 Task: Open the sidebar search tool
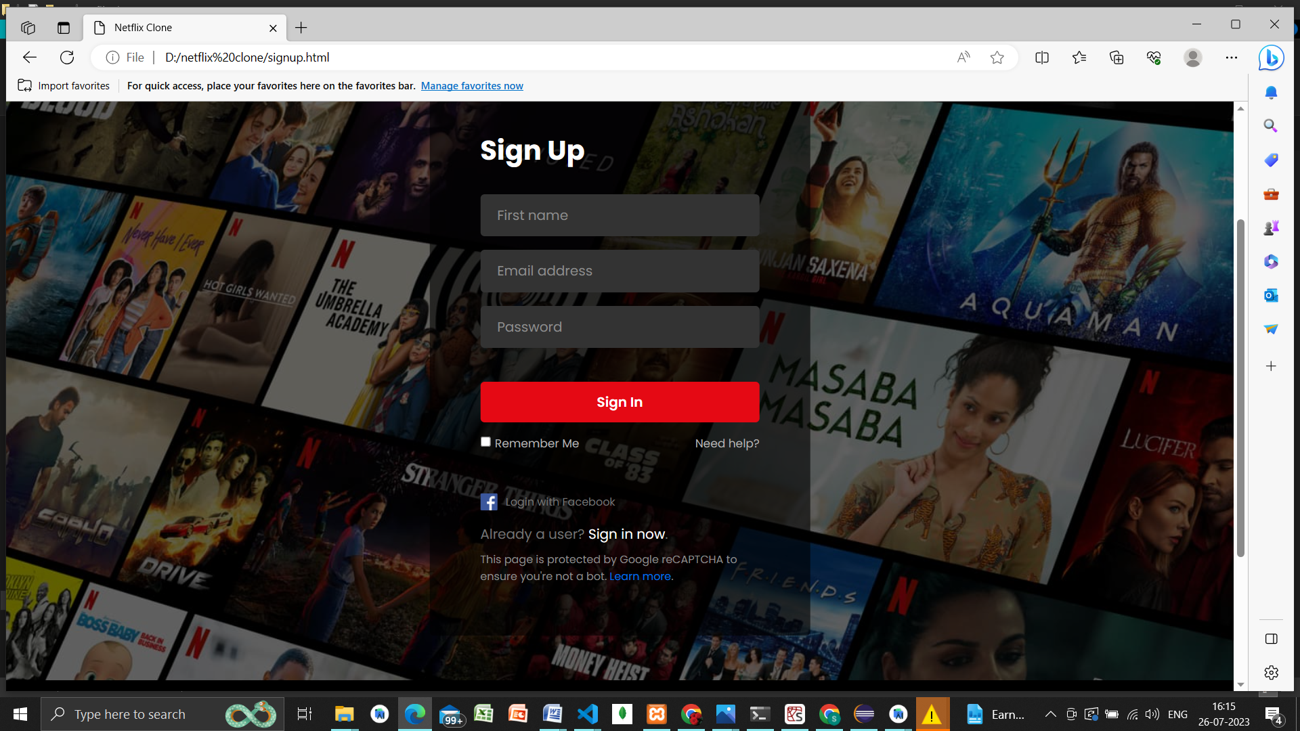tap(1271, 126)
